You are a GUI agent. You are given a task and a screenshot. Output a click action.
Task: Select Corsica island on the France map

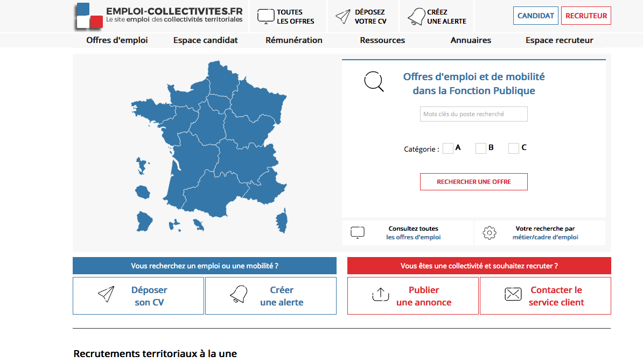(282, 220)
